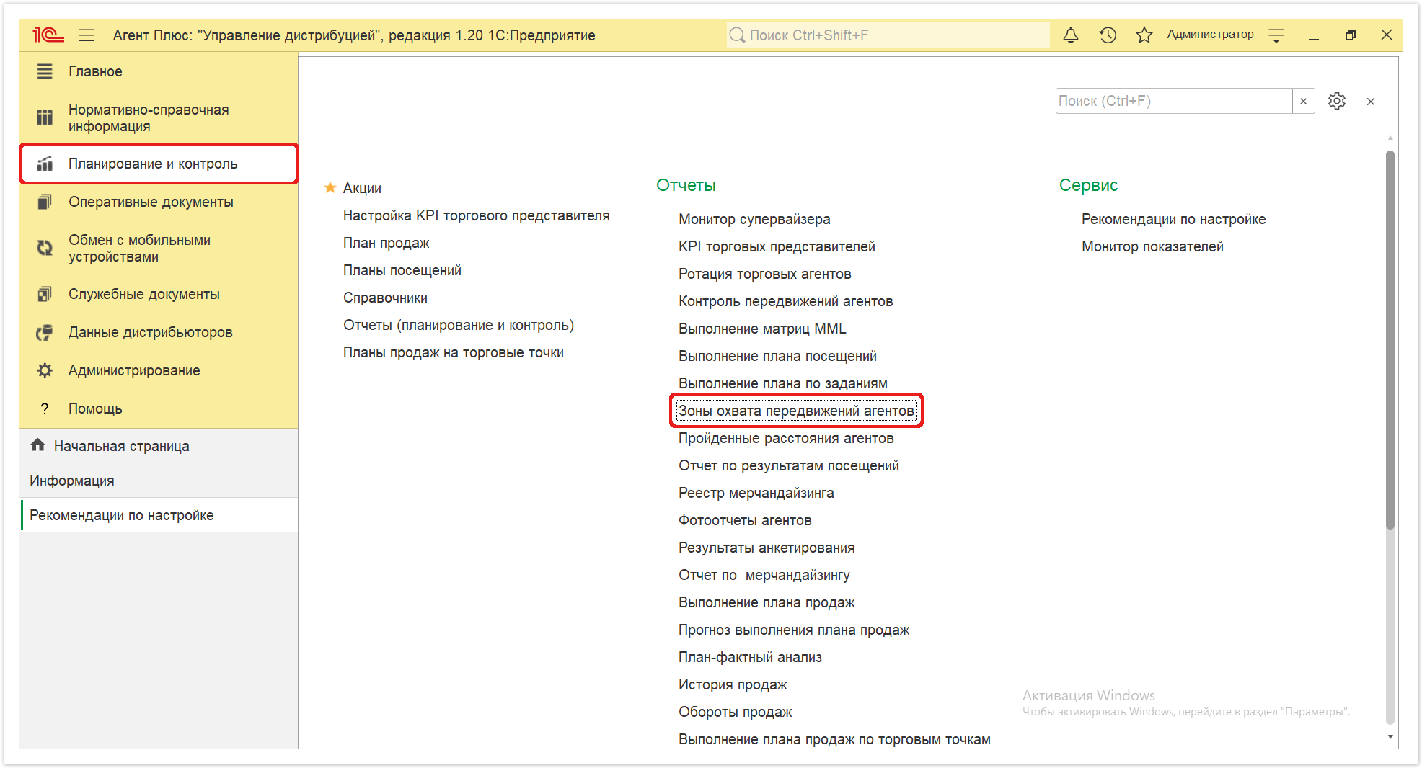Open Пройденные расстояния агентов report
The width and height of the screenshot is (1422, 768).
pyautogui.click(x=786, y=438)
